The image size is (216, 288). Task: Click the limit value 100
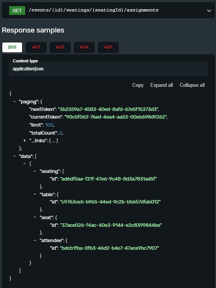[49, 125]
